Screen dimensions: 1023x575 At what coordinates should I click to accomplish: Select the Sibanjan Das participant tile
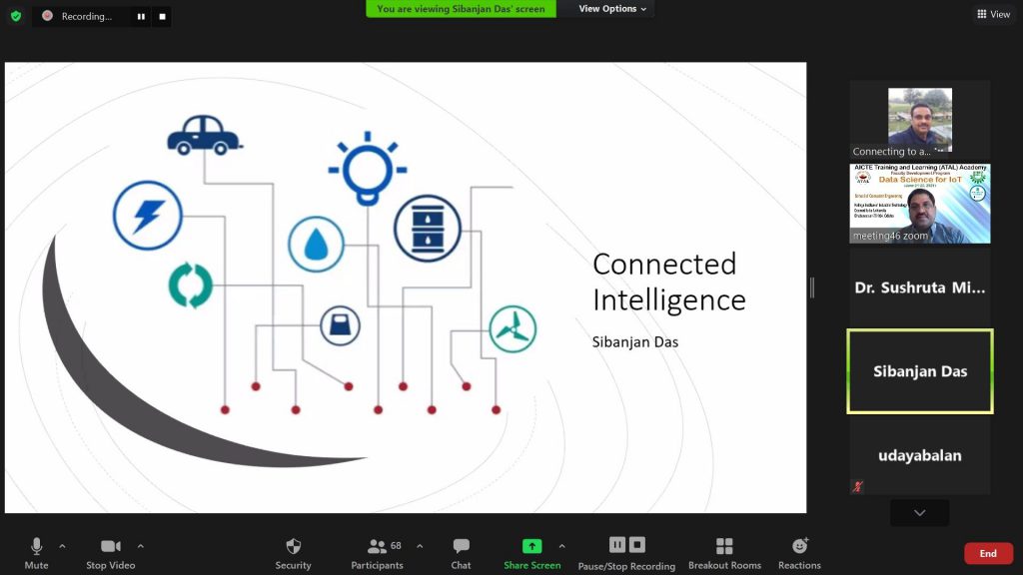(x=920, y=371)
